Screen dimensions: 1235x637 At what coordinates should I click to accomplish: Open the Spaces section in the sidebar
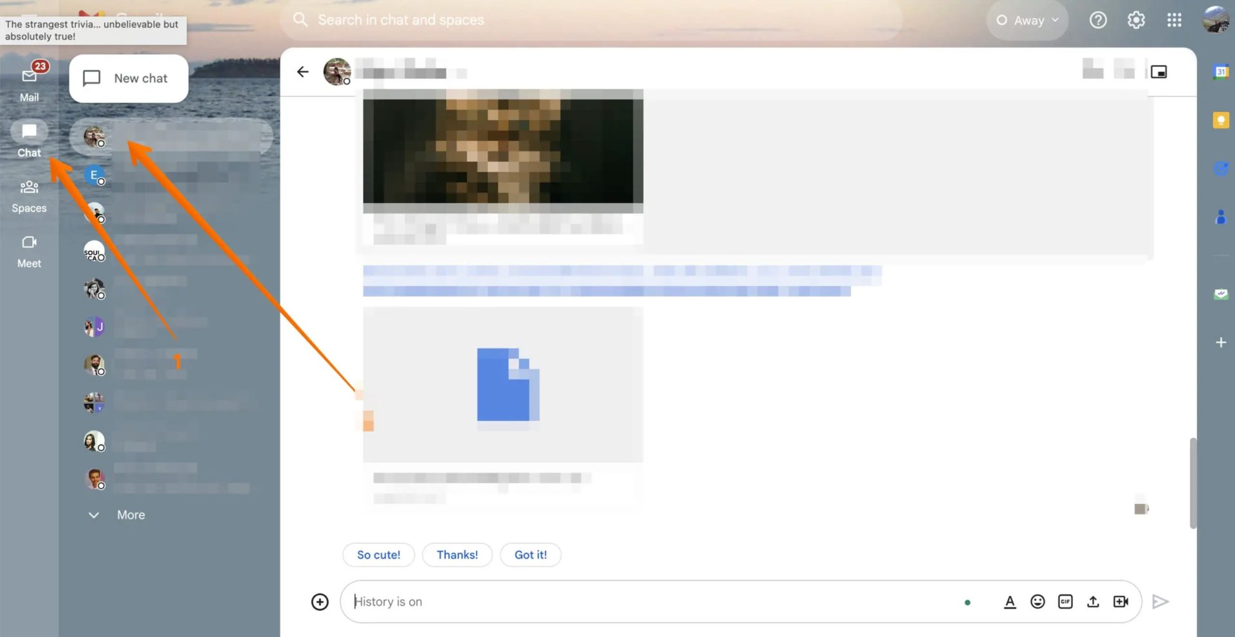(x=29, y=195)
